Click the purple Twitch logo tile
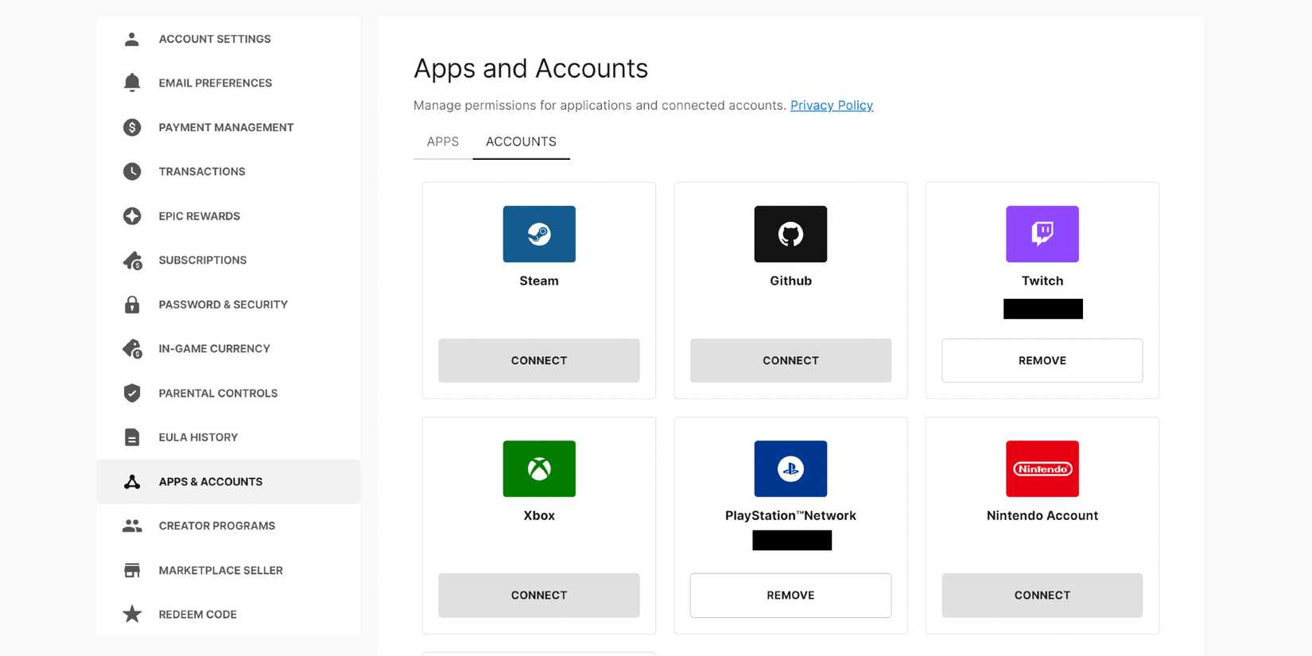Image resolution: width=1312 pixels, height=656 pixels. point(1042,235)
